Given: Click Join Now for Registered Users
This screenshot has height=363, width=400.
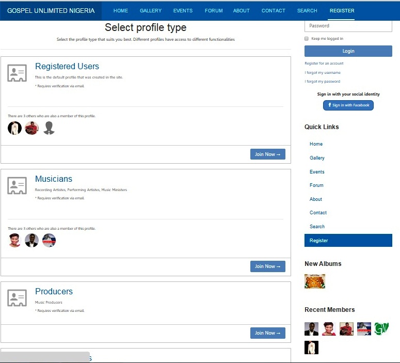Looking at the screenshot, I should coord(267,154).
